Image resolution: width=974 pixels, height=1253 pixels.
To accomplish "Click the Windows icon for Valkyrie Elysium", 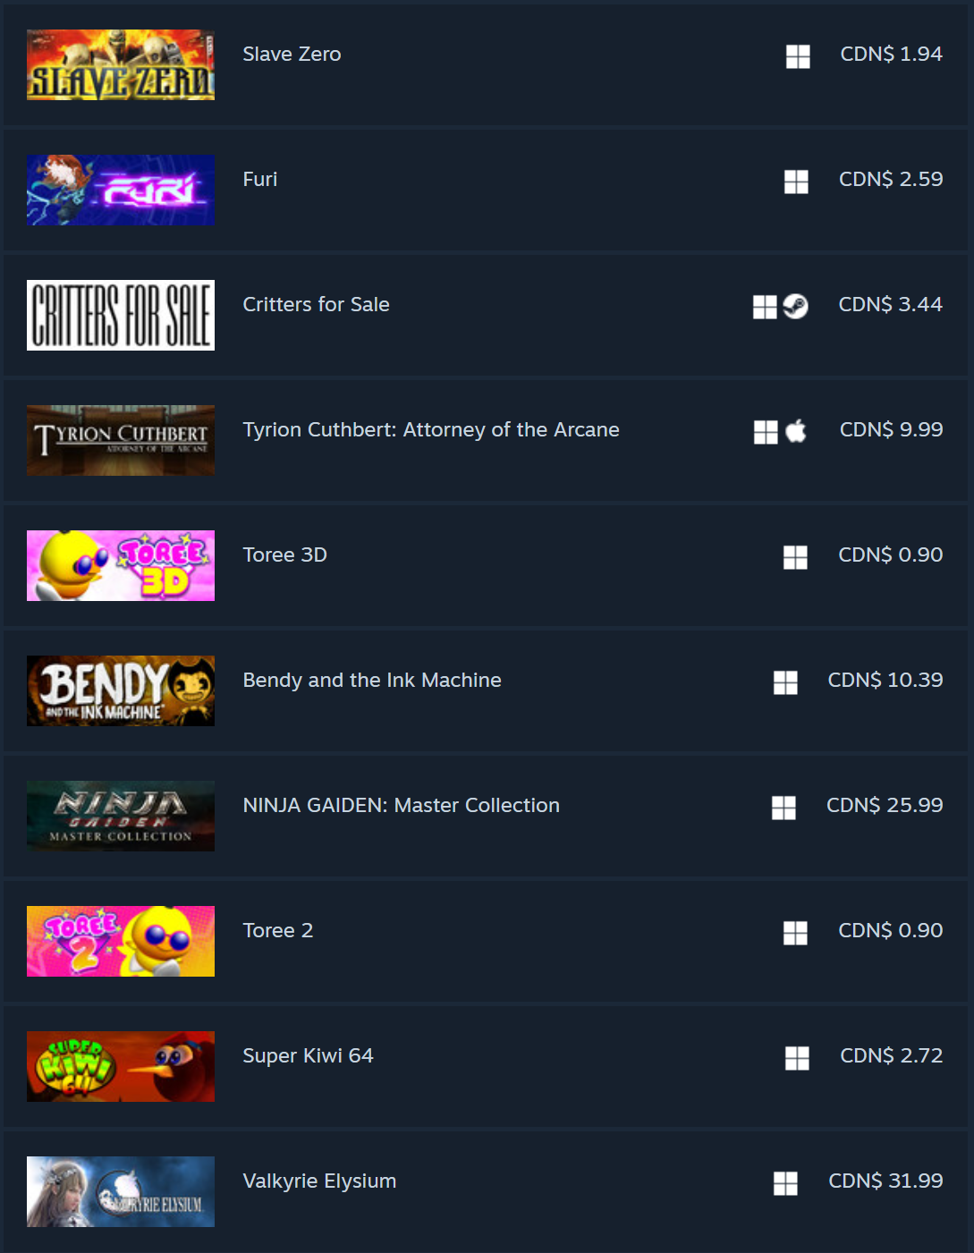I will (x=785, y=1183).
